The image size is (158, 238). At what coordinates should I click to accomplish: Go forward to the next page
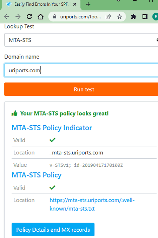tap(18, 16)
